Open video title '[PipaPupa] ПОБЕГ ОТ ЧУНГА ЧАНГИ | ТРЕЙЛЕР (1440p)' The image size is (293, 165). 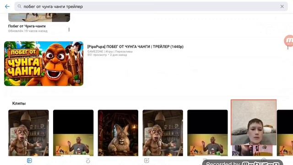(136, 47)
